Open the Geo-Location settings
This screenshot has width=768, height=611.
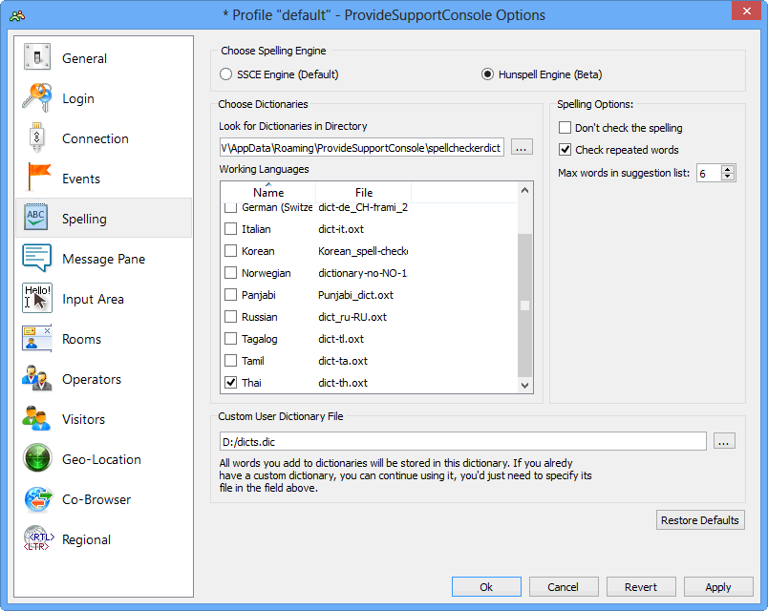tap(99, 459)
